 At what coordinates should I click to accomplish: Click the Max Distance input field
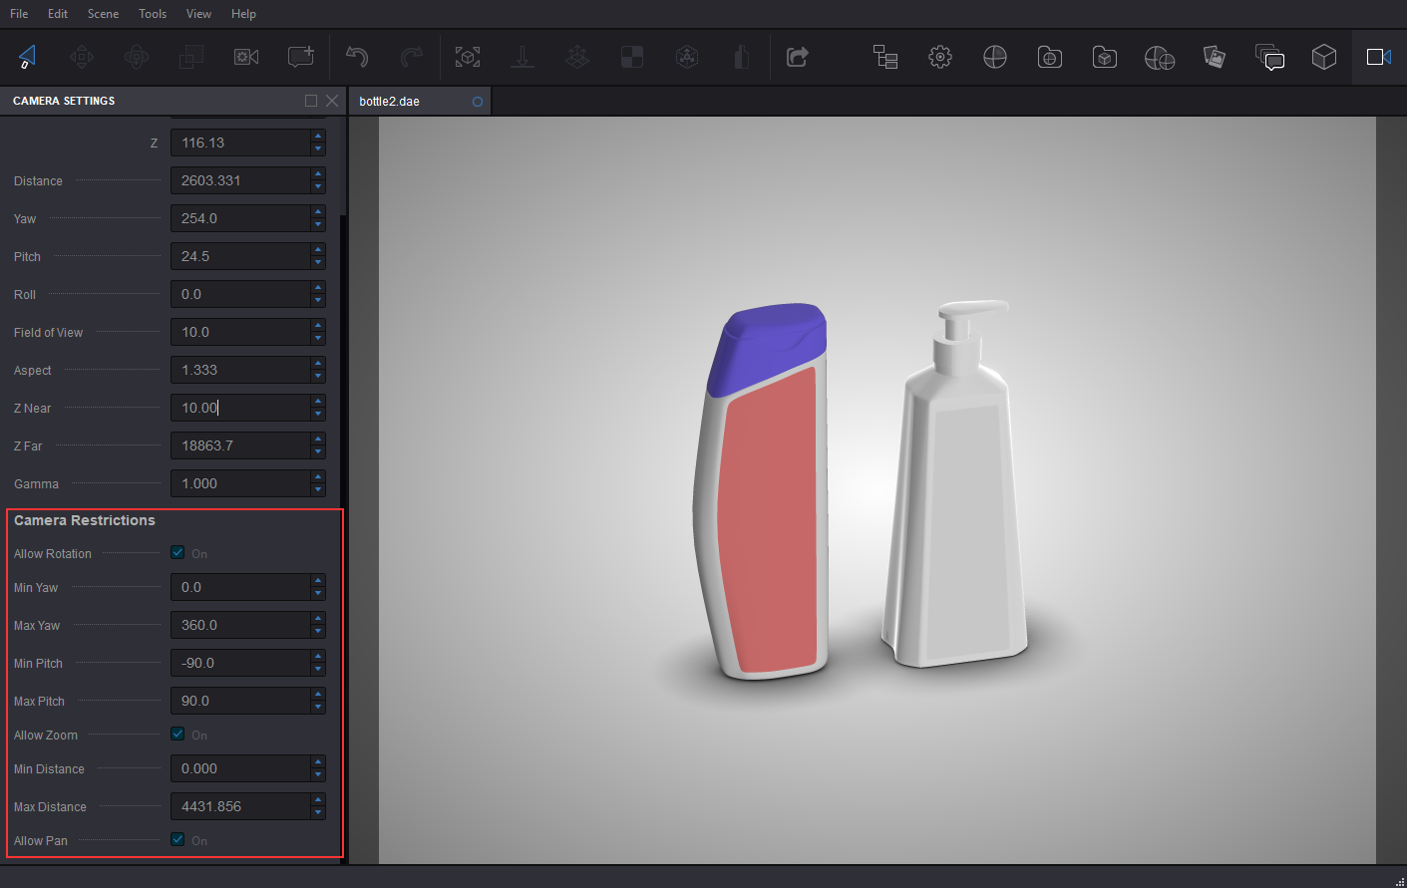[x=240, y=806]
